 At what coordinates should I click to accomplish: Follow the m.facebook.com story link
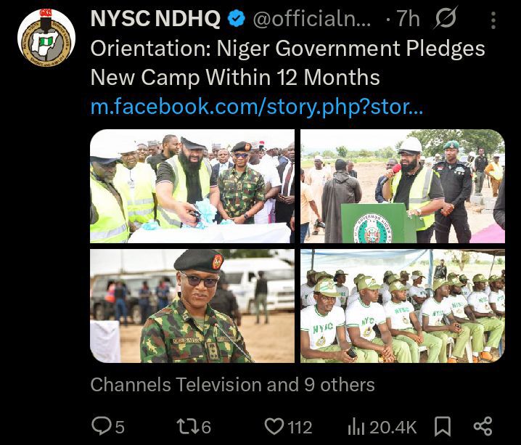pyautogui.click(x=257, y=107)
